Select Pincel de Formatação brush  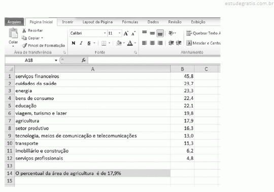coord(24,46)
